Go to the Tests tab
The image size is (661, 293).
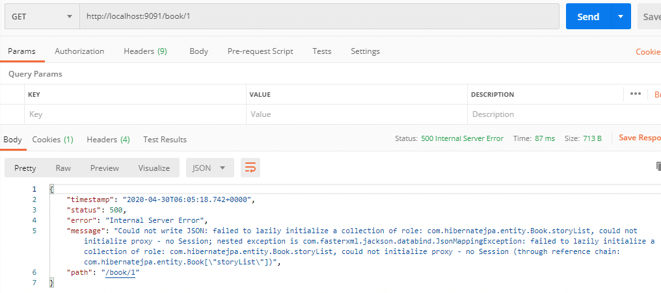[321, 51]
